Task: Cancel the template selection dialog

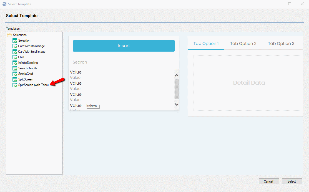Action: pyautogui.click(x=268, y=181)
